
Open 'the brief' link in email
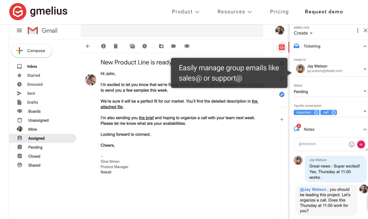point(146,118)
